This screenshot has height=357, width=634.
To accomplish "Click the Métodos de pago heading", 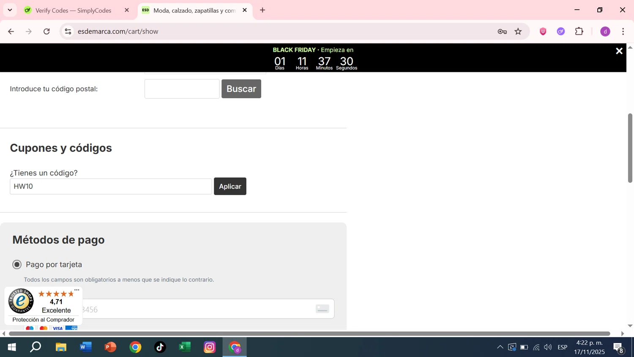I will pos(58,240).
